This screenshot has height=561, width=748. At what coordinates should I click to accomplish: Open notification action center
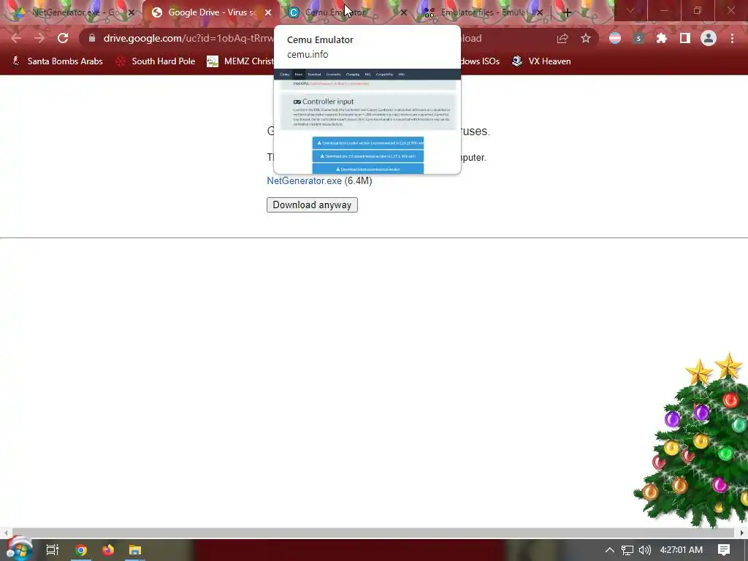(724, 550)
